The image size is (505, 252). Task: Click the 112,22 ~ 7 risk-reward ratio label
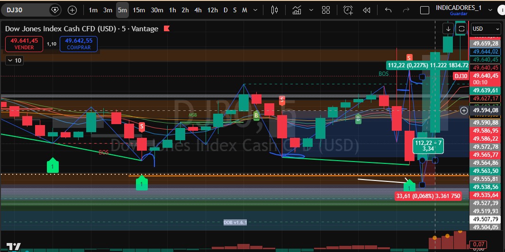pos(428,146)
